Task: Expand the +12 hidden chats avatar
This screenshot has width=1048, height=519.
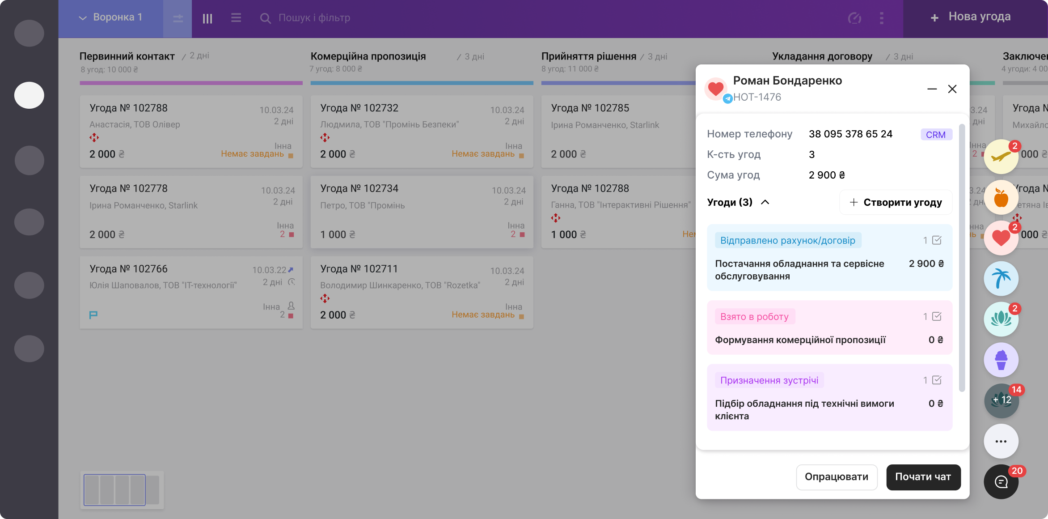Action: click(x=1001, y=400)
